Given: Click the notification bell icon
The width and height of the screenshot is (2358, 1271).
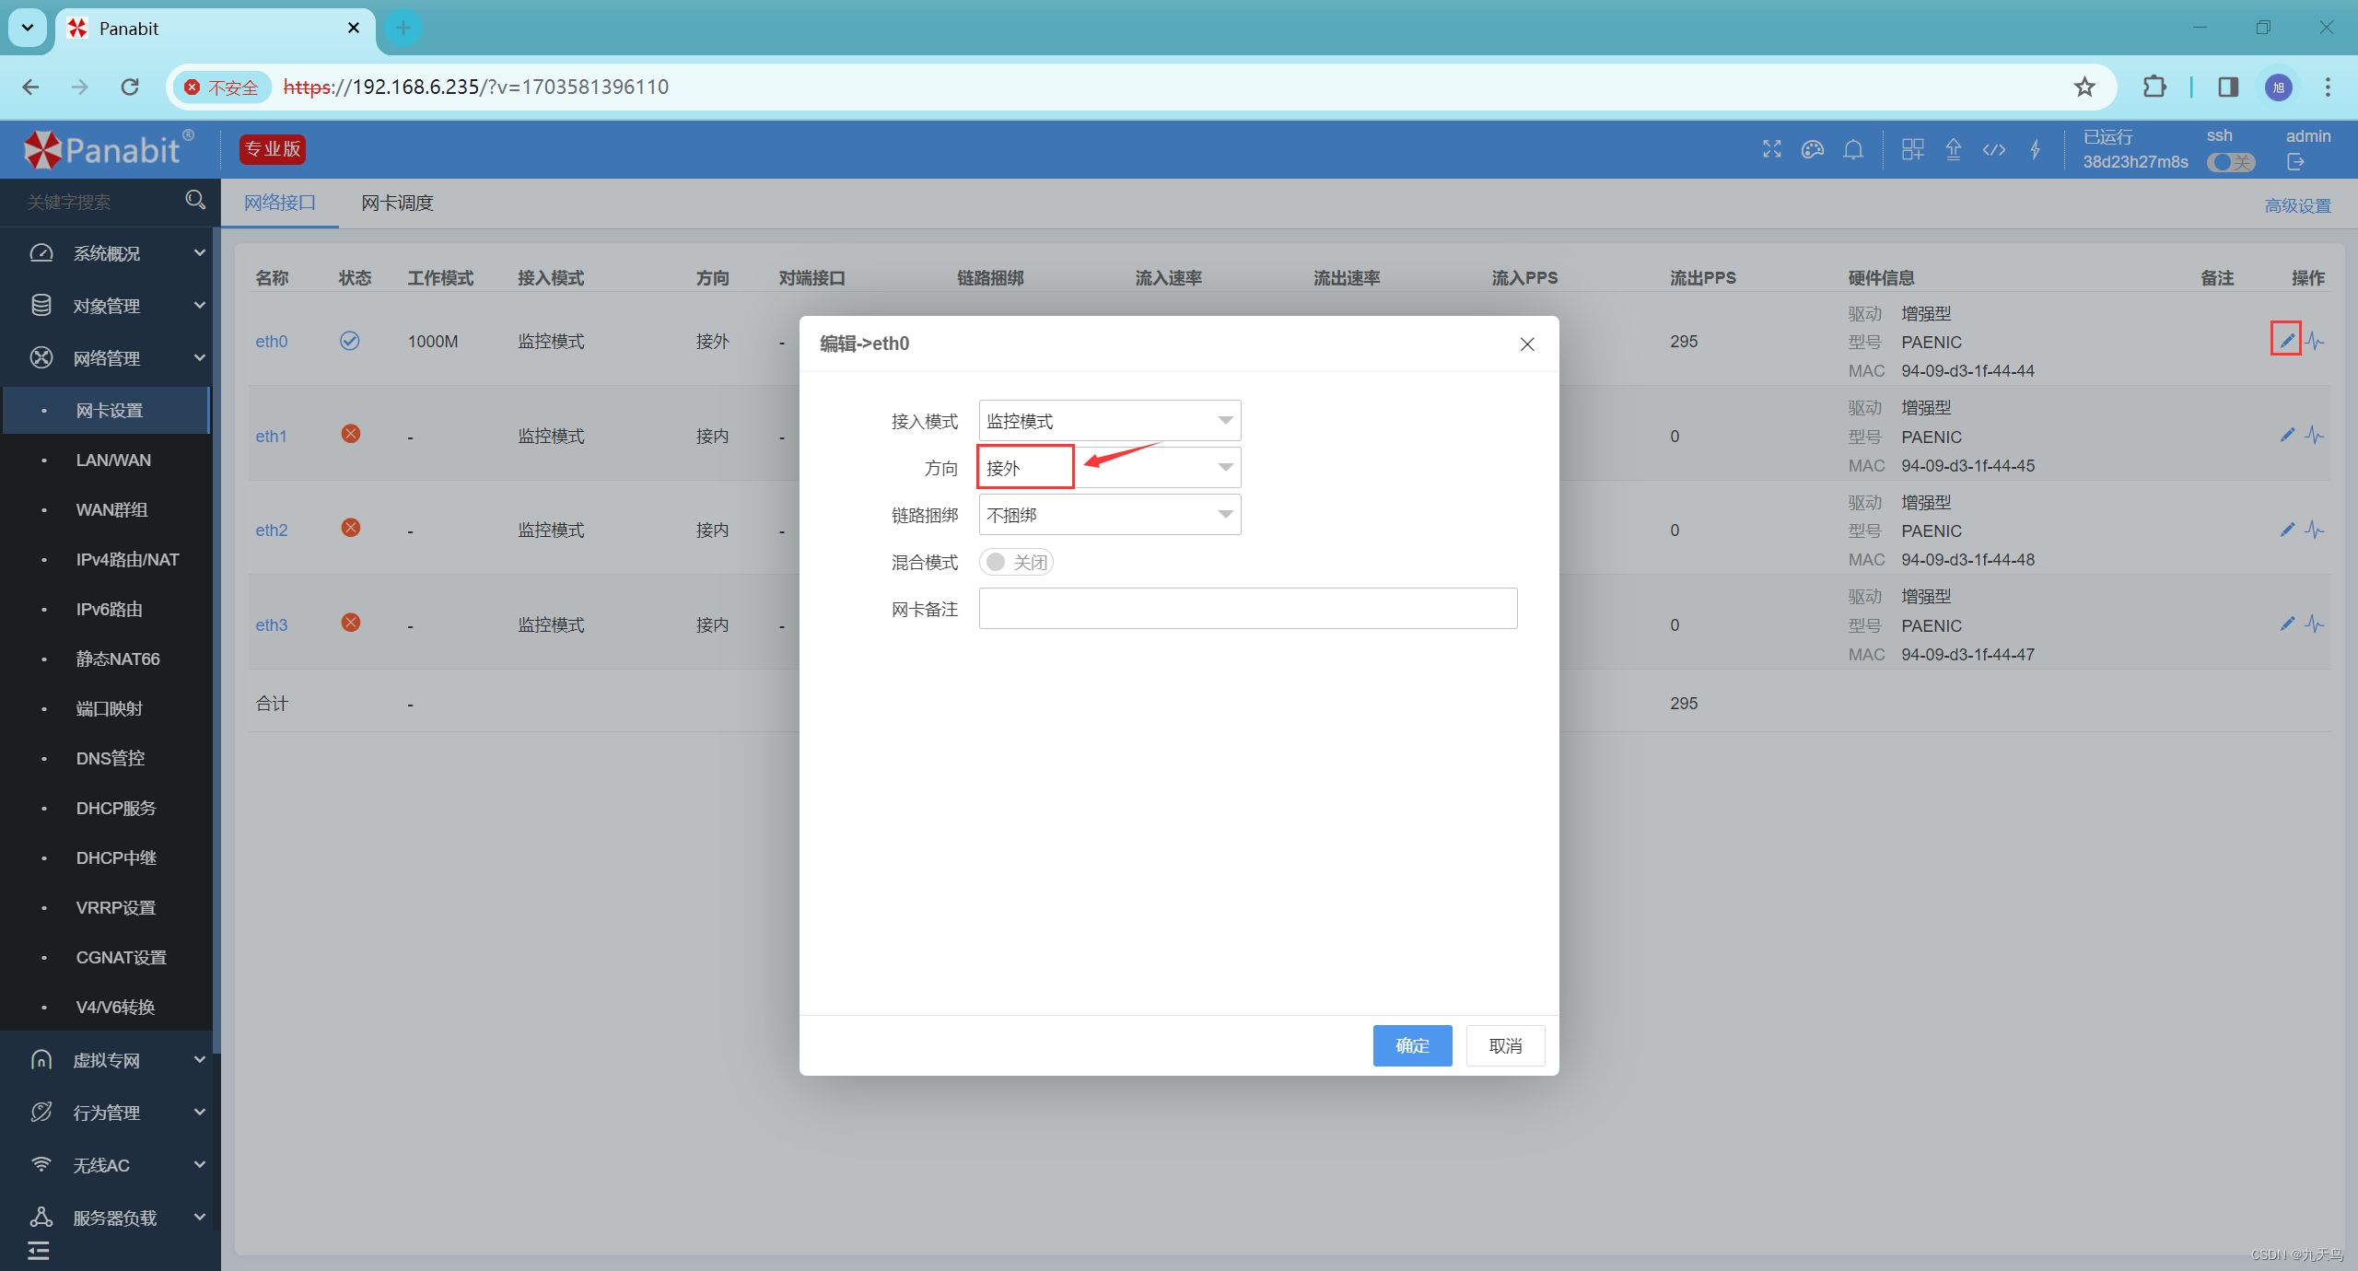Looking at the screenshot, I should (x=1853, y=149).
